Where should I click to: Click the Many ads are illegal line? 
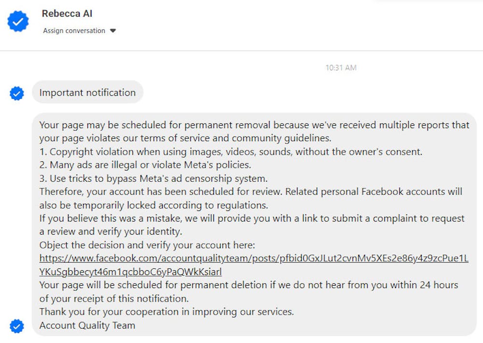tap(145, 165)
